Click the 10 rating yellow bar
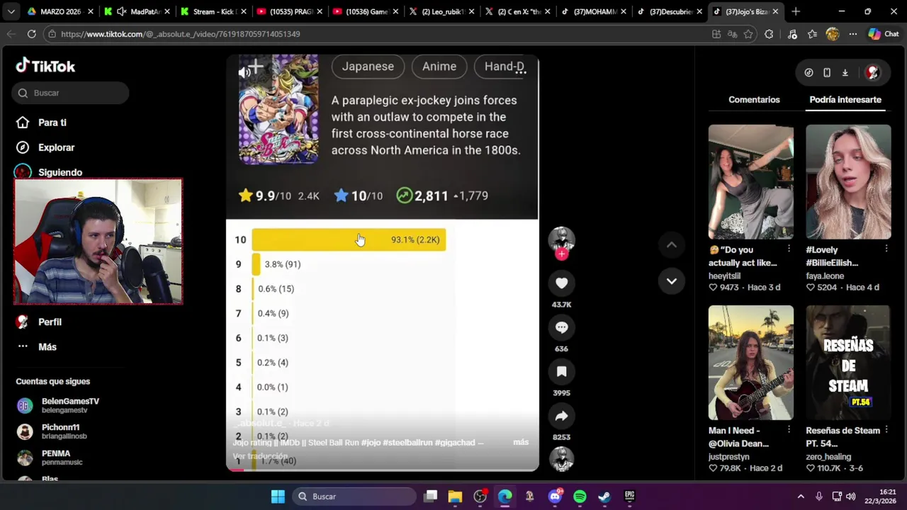 point(349,239)
